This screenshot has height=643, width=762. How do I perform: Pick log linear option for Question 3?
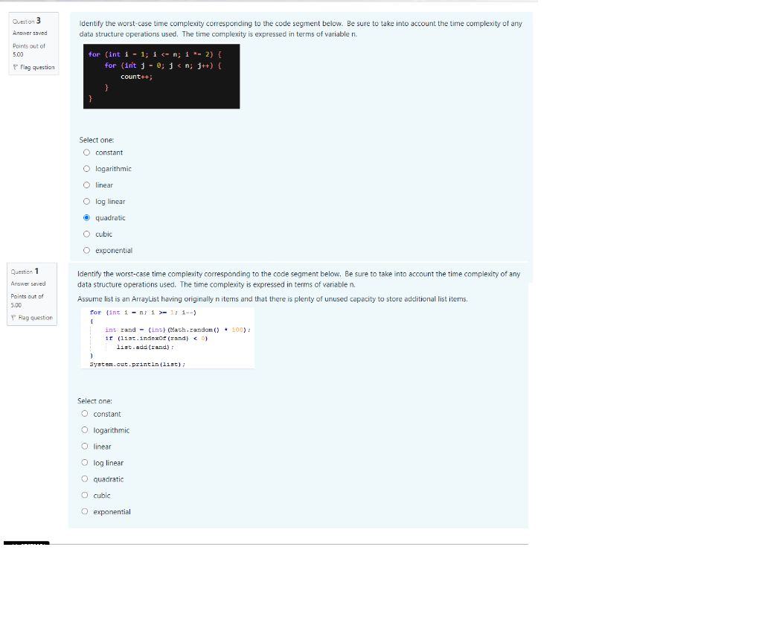pyautogui.click(x=86, y=201)
